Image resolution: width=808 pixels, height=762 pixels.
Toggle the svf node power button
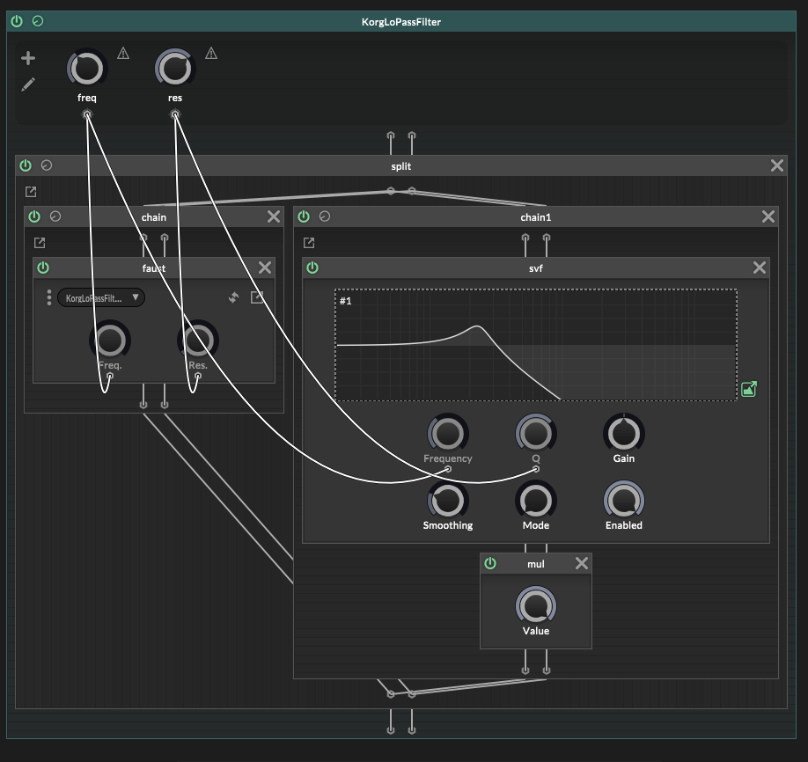[312, 267]
